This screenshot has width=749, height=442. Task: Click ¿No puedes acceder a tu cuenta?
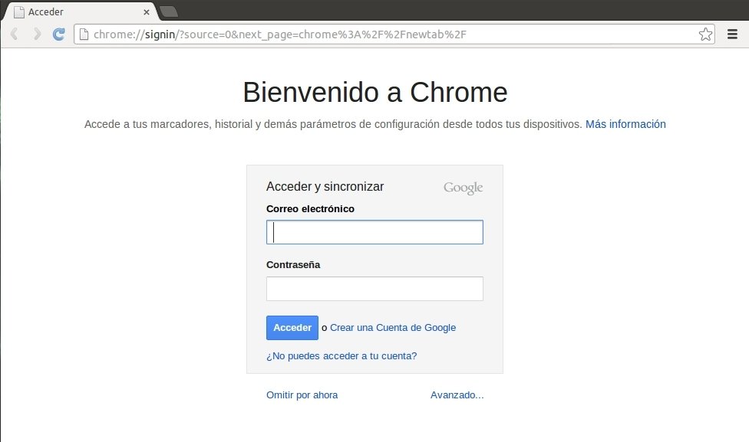click(342, 355)
